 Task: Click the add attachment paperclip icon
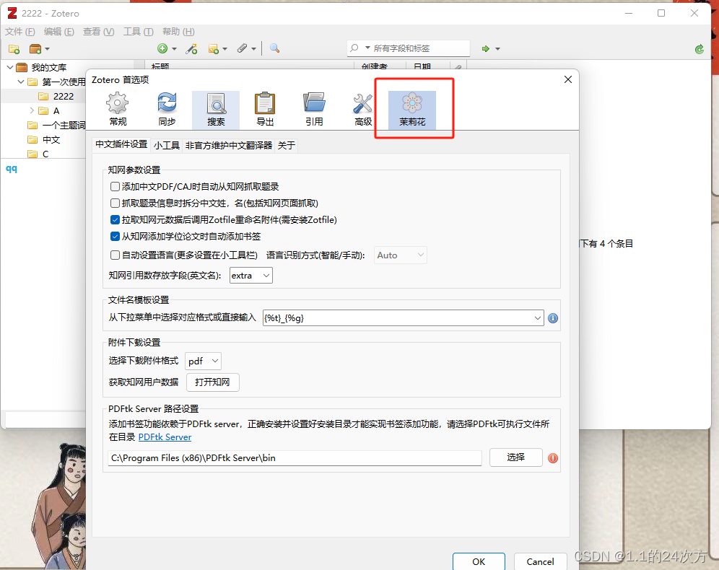[242, 48]
